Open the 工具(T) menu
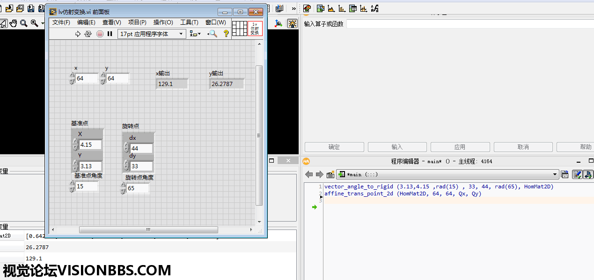This screenshot has width=594, height=280. click(189, 22)
